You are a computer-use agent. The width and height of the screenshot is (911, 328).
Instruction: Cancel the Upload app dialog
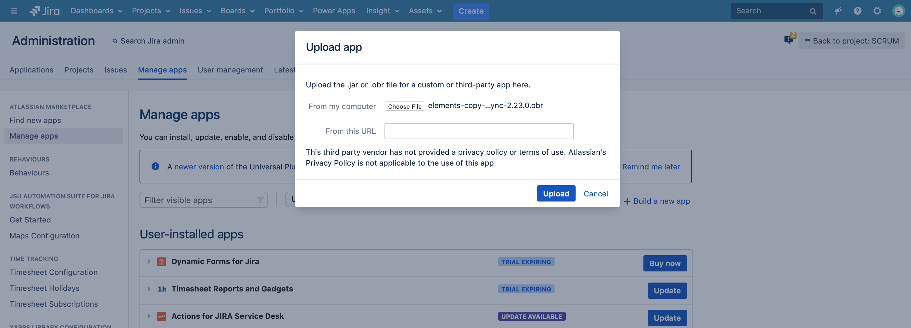click(x=596, y=194)
